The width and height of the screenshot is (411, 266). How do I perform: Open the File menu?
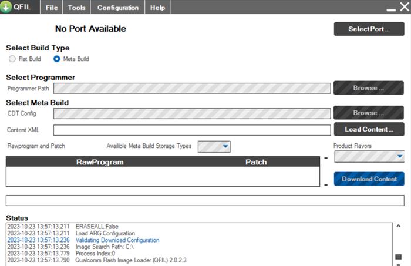click(52, 8)
